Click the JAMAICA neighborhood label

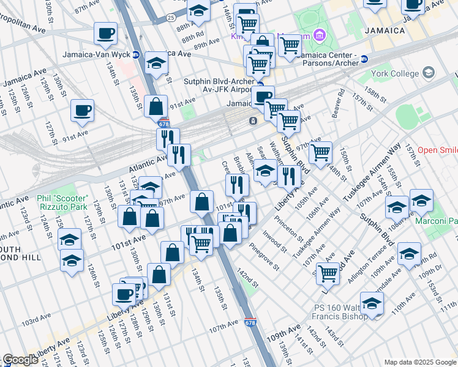click(x=385, y=31)
